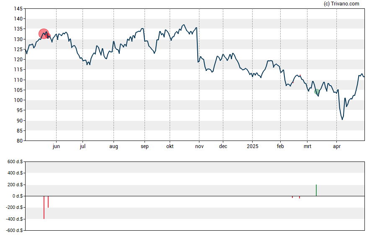Click the 'apr' month label
The height and width of the screenshot is (237, 372).
(x=337, y=146)
